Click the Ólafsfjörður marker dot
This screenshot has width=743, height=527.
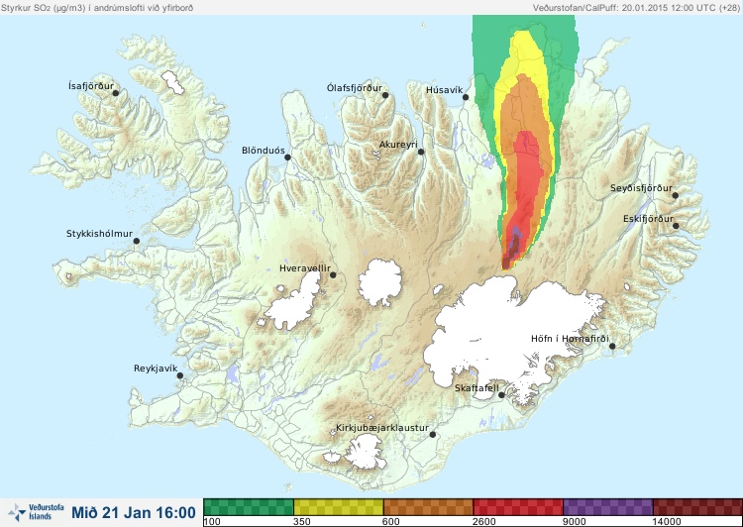[385, 95]
